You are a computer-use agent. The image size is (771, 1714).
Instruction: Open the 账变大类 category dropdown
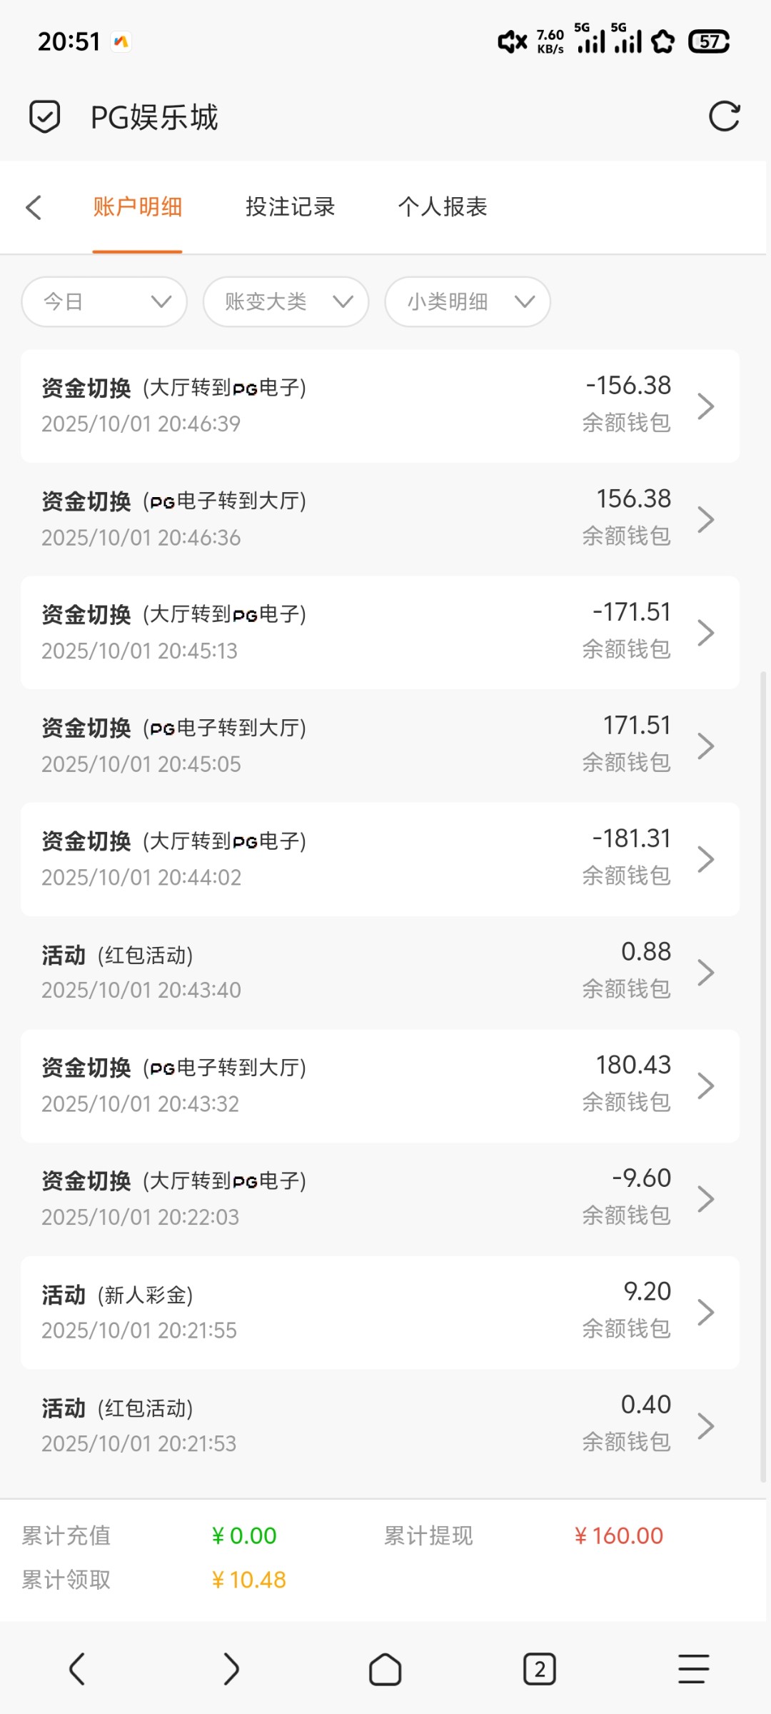click(x=285, y=301)
